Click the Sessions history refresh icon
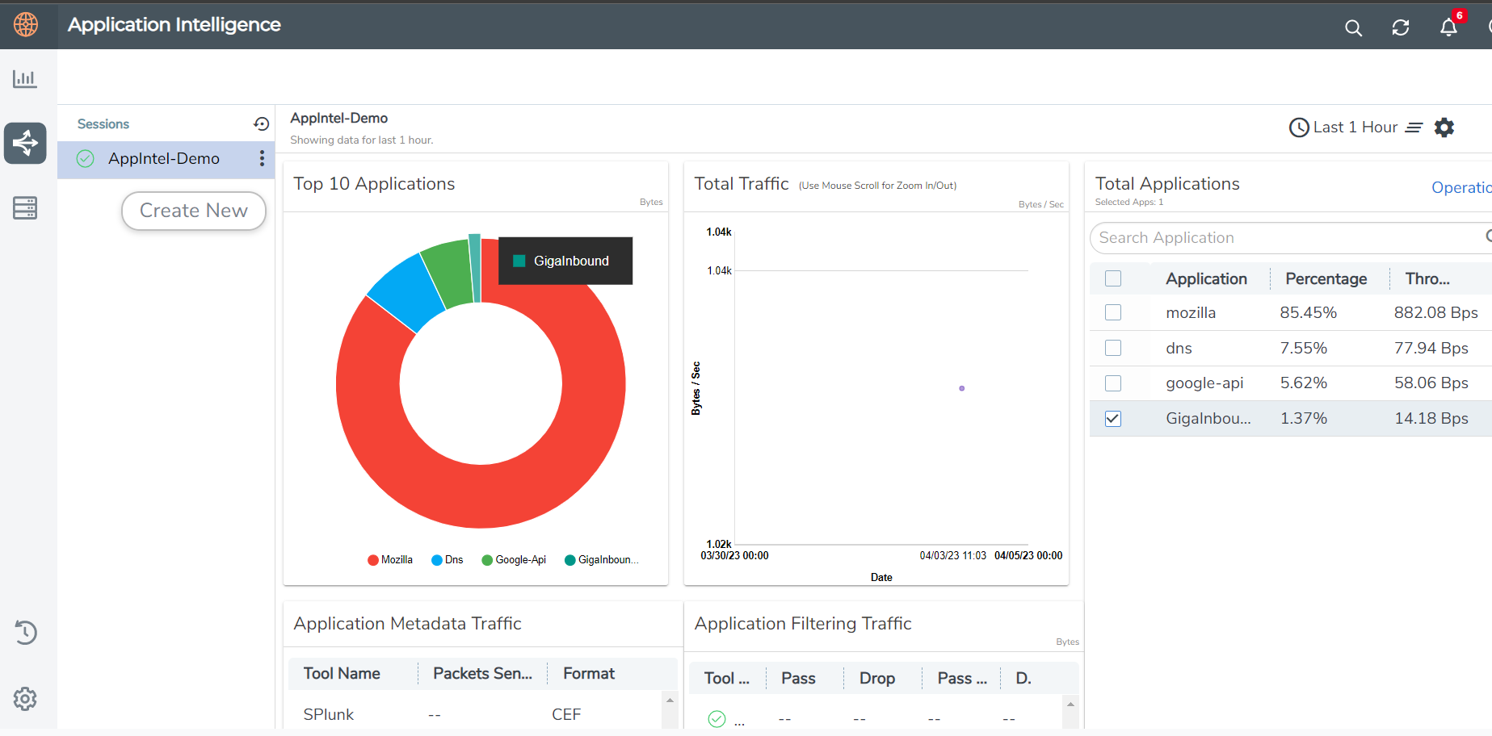Image resolution: width=1492 pixels, height=736 pixels. pos(261,123)
